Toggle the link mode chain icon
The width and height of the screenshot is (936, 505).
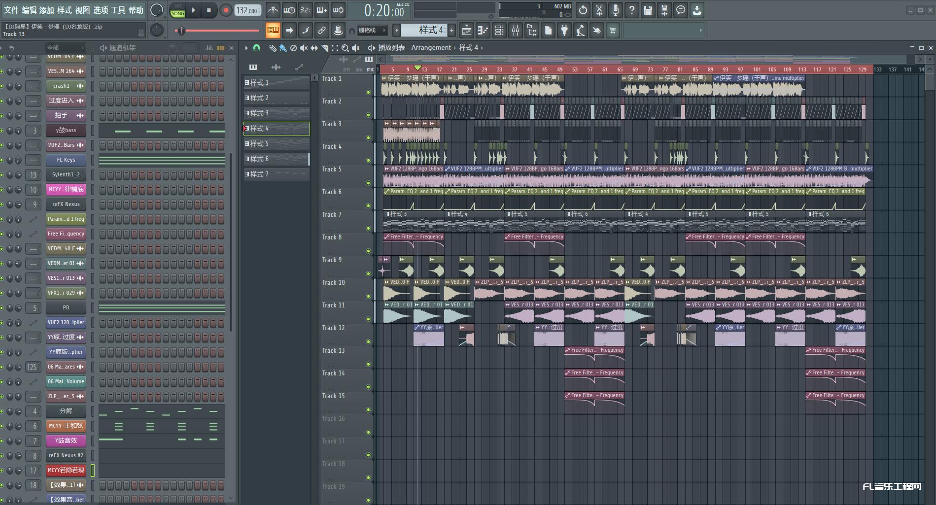[x=321, y=31]
